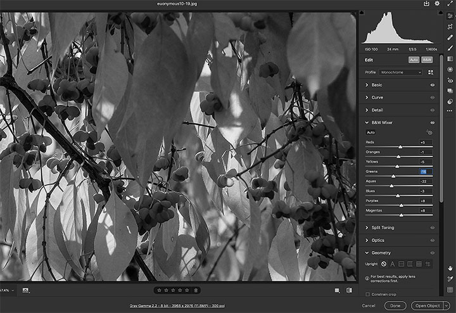Toggle Optics panel visibility eye

pos(433,240)
